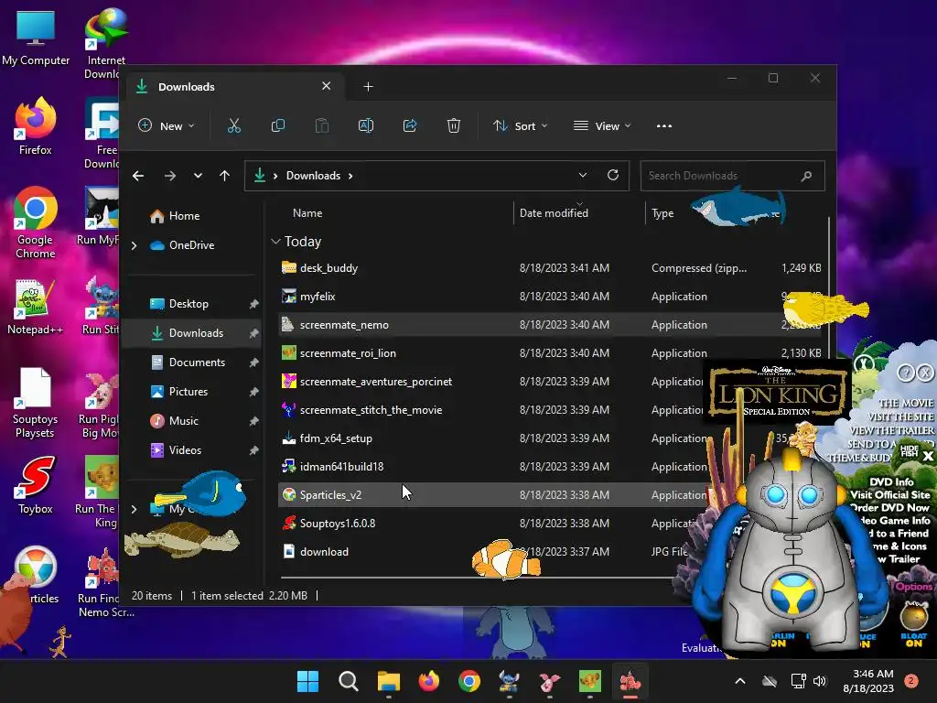Open Firefox from the taskbar
The height and width of the screenshot is (703, 937).
[428, 681]
